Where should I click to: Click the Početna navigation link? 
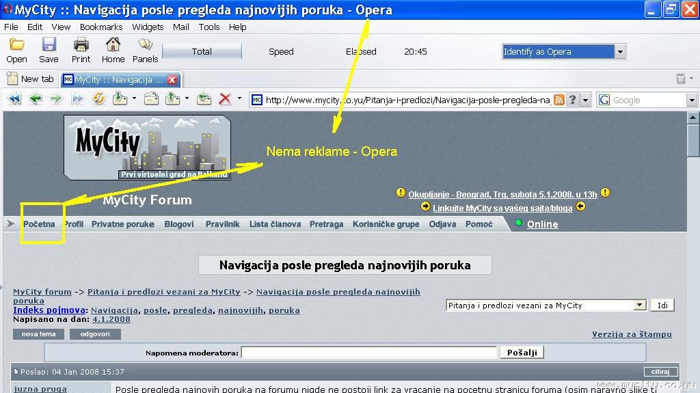(39, 224)
